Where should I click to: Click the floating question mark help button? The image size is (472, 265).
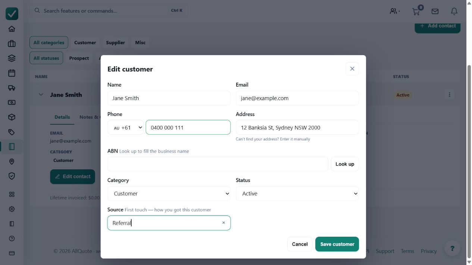(452, 248)
